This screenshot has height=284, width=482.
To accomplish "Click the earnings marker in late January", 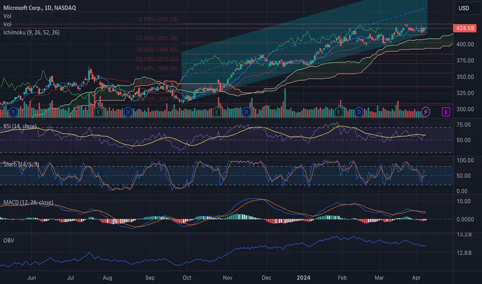I will [339, 112].
